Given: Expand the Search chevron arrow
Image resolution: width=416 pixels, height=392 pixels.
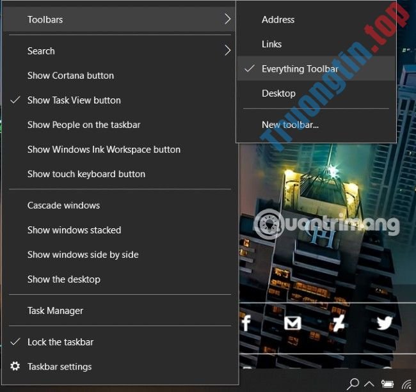Looking at the screenshot, I should pos(228,51).
